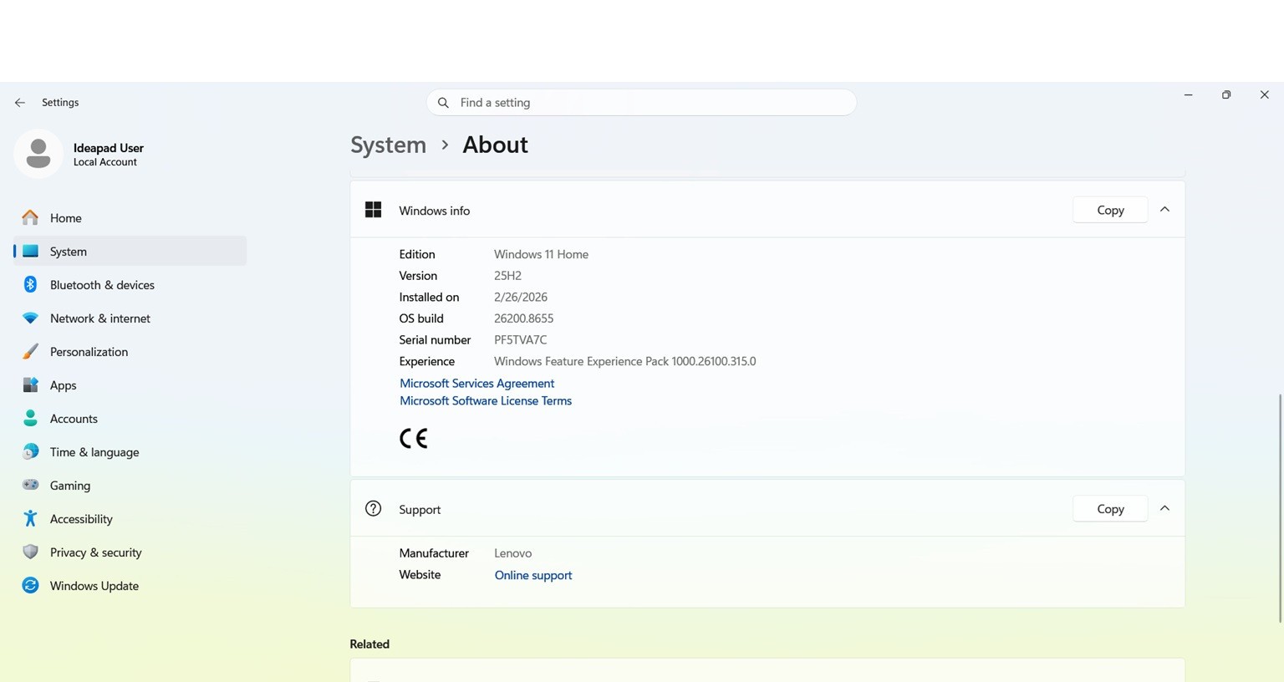This screenshot has height=682, width=1284.
Task: Click the Personalization paintbrush icon
Action: pyautogui.click(x=30, y=351)
